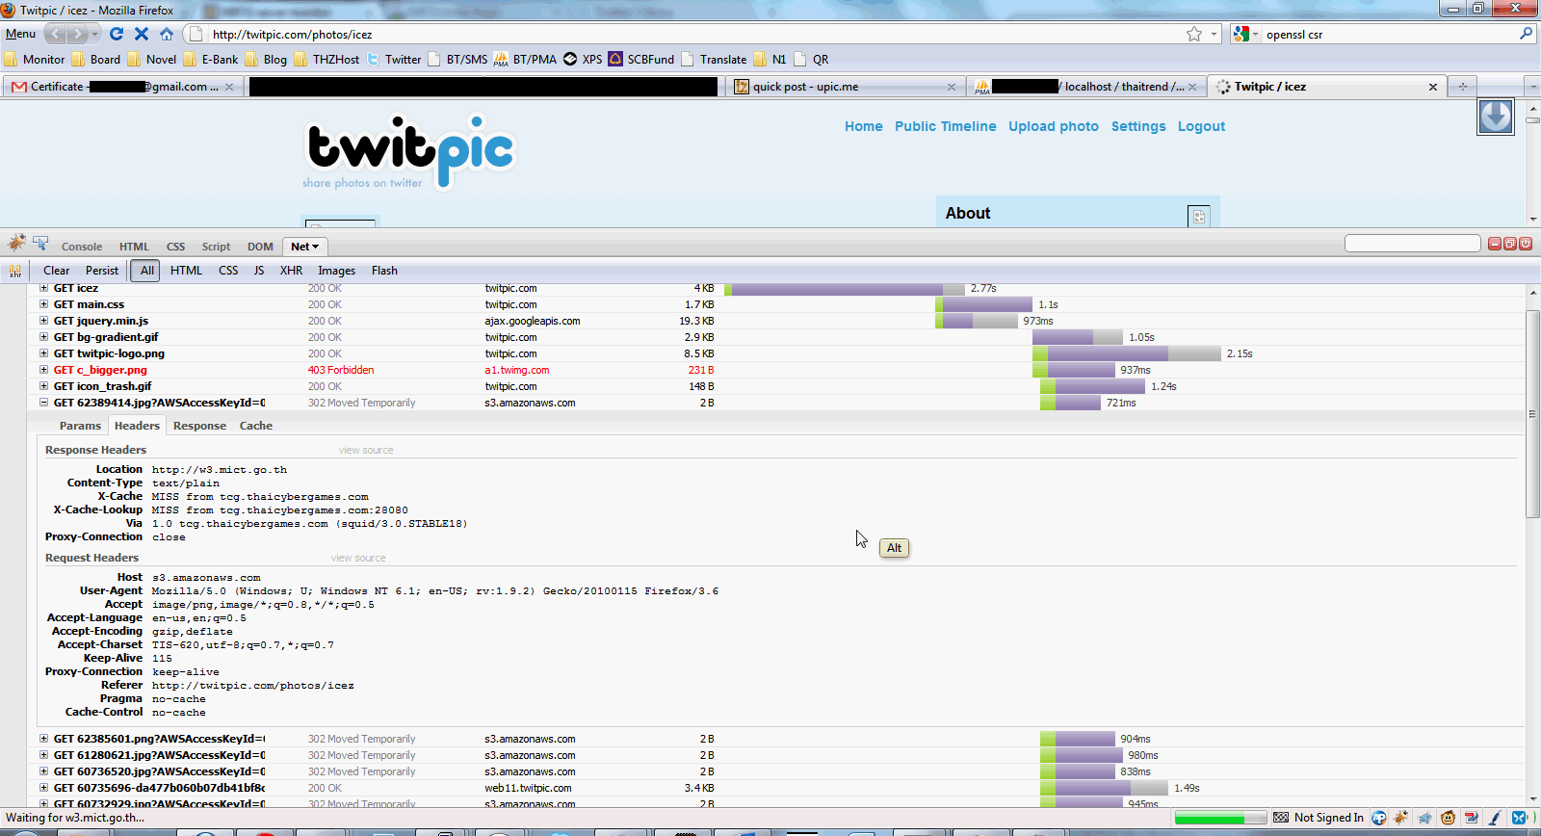Click the small icon beside the About heading
The image size is (1541, 836).
tap(1199, 217)
